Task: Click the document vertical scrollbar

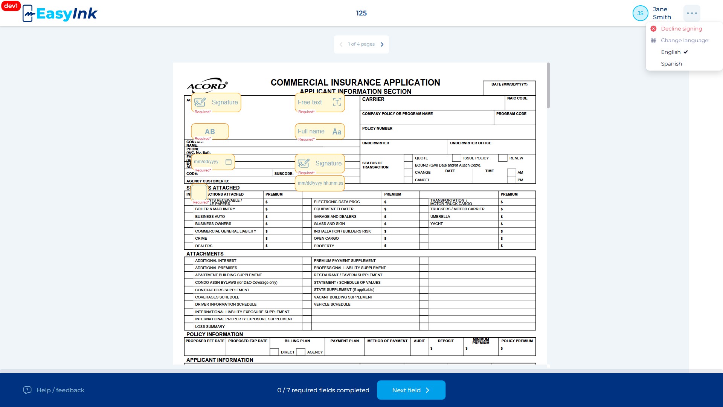Action: [548, 86]
